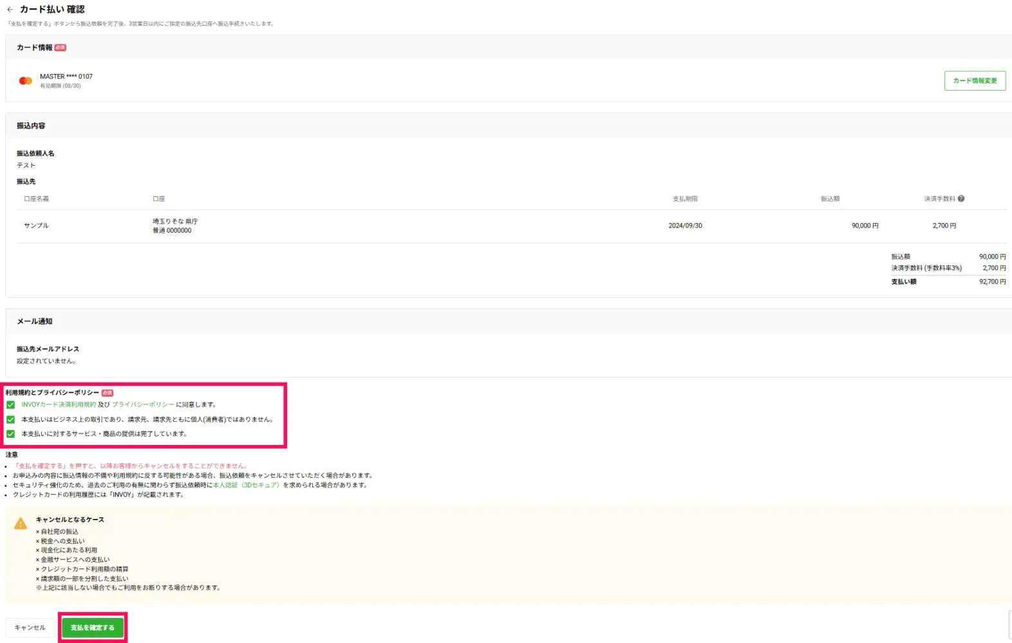Click the 92,700 円 total payment amount
The height and width of the screenshot is (643, 1012).
tap(992, 282)
